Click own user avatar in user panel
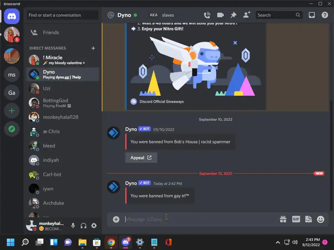The image size is (334, 250). pos(31,226)
